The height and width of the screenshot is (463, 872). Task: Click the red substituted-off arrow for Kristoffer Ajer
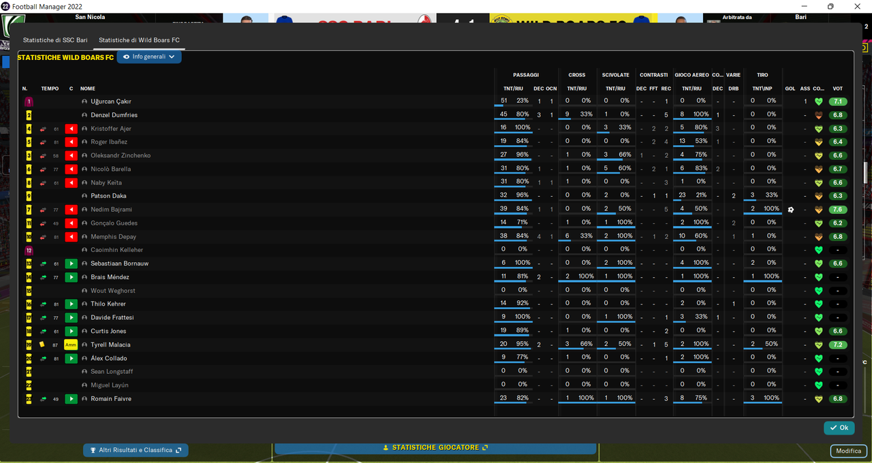(71, 129)
